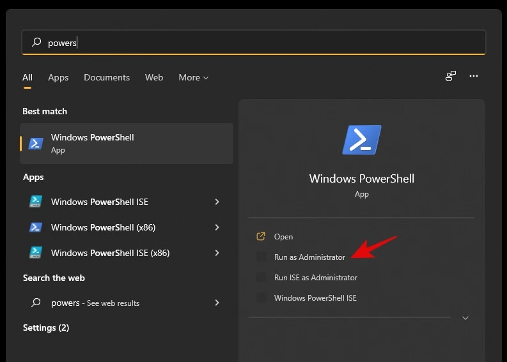Switch to the Web filter tab
The image size is (507, 362).
(x=154, y=77)
